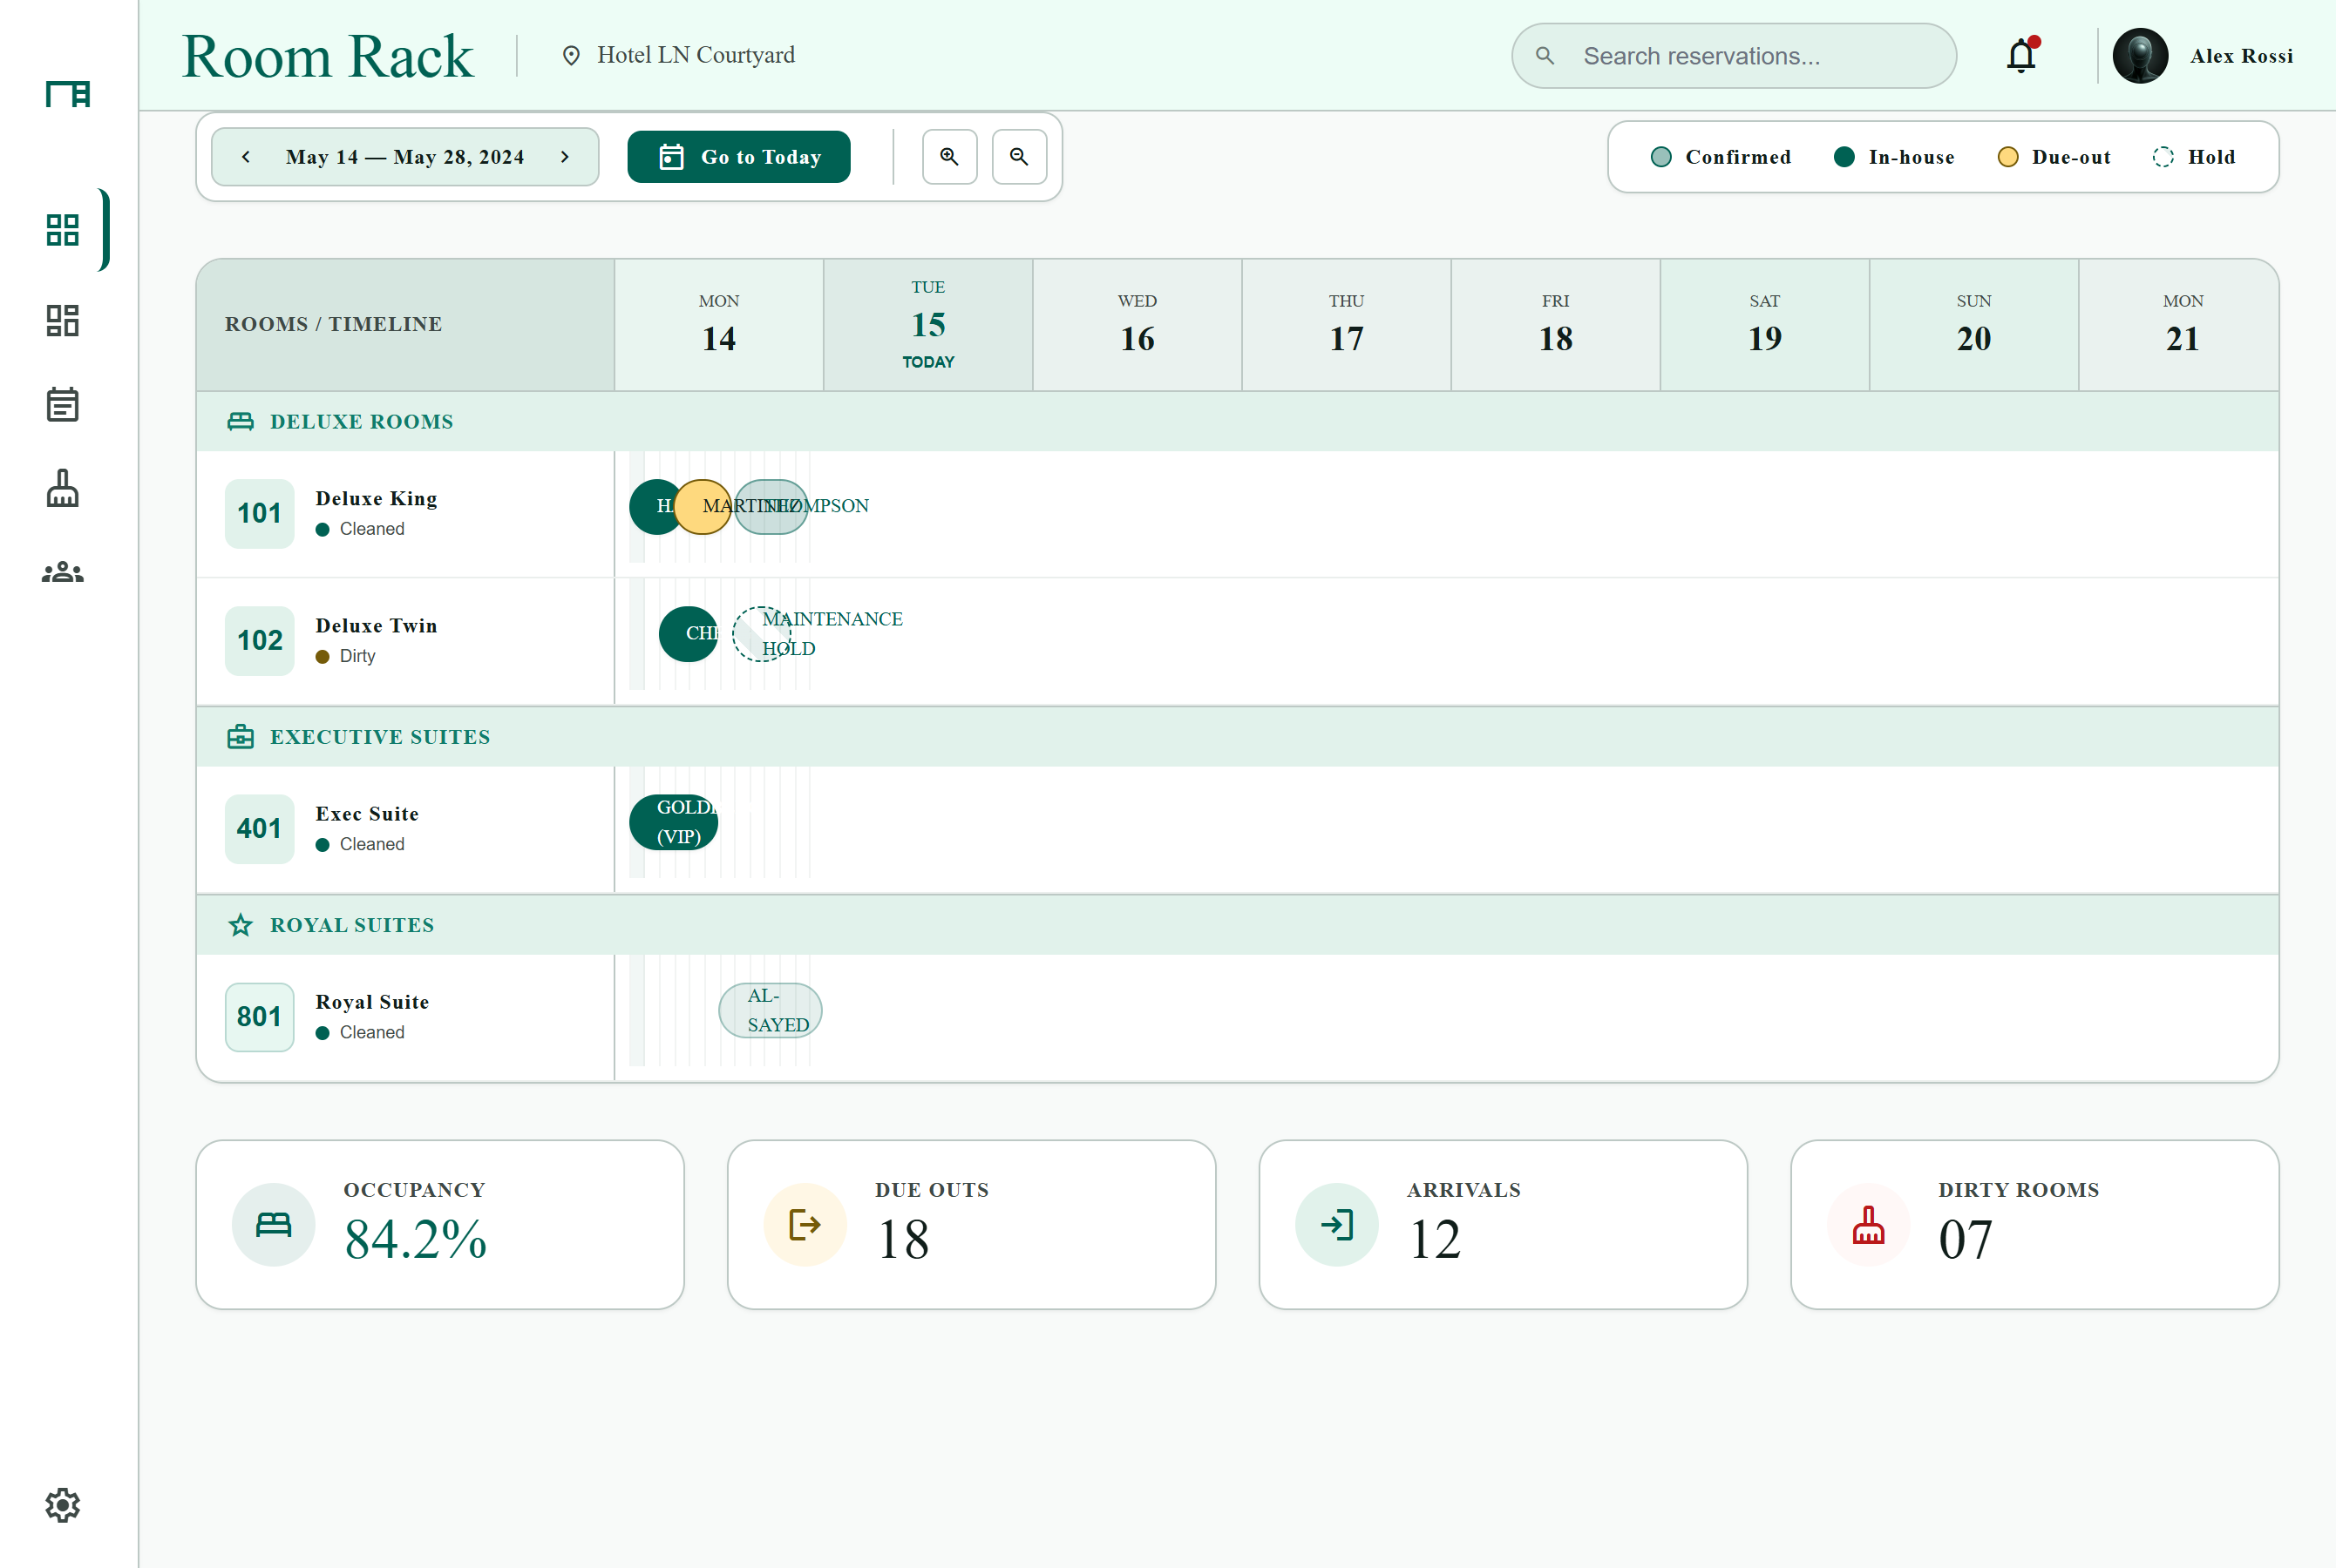This screenshot has height=1568, width=2336.
Task: Click the zoom out timeline icon
Action: 1020,157
